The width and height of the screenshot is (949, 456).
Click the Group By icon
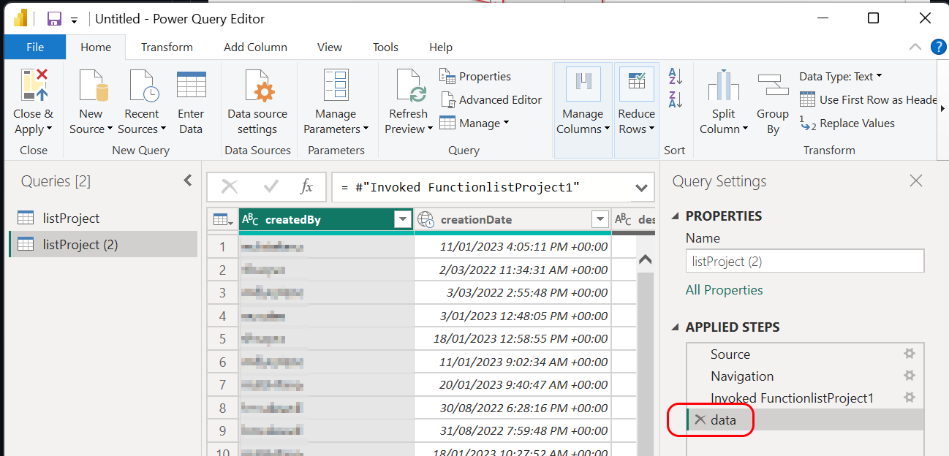click(773, 85)
